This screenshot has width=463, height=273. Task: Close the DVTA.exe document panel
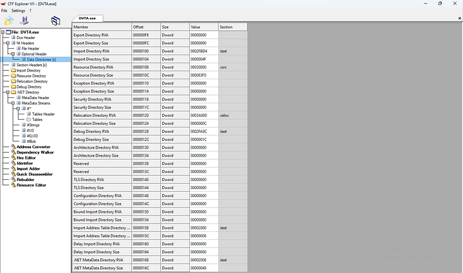point(460,19)
